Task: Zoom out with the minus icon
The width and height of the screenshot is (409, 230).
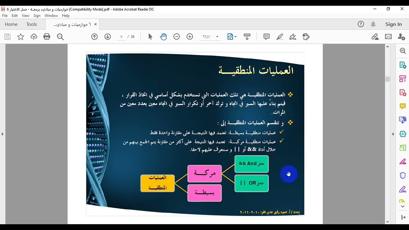Action: coord(176,37)
